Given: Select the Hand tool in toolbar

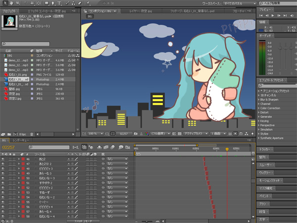Looking at the screenshot, I should 12,3.
